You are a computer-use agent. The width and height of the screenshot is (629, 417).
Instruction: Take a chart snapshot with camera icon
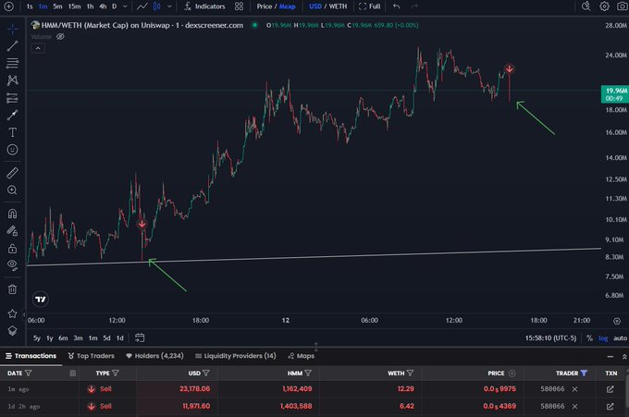tap(622, 6)
